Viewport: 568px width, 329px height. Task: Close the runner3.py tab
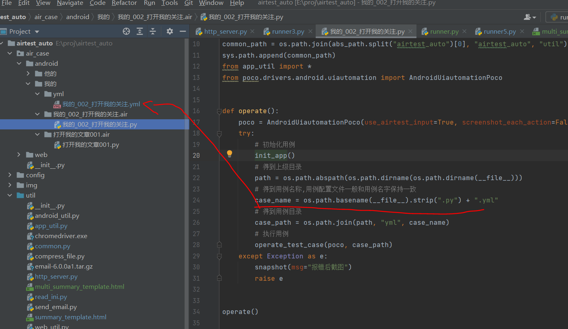pos(310,31)
